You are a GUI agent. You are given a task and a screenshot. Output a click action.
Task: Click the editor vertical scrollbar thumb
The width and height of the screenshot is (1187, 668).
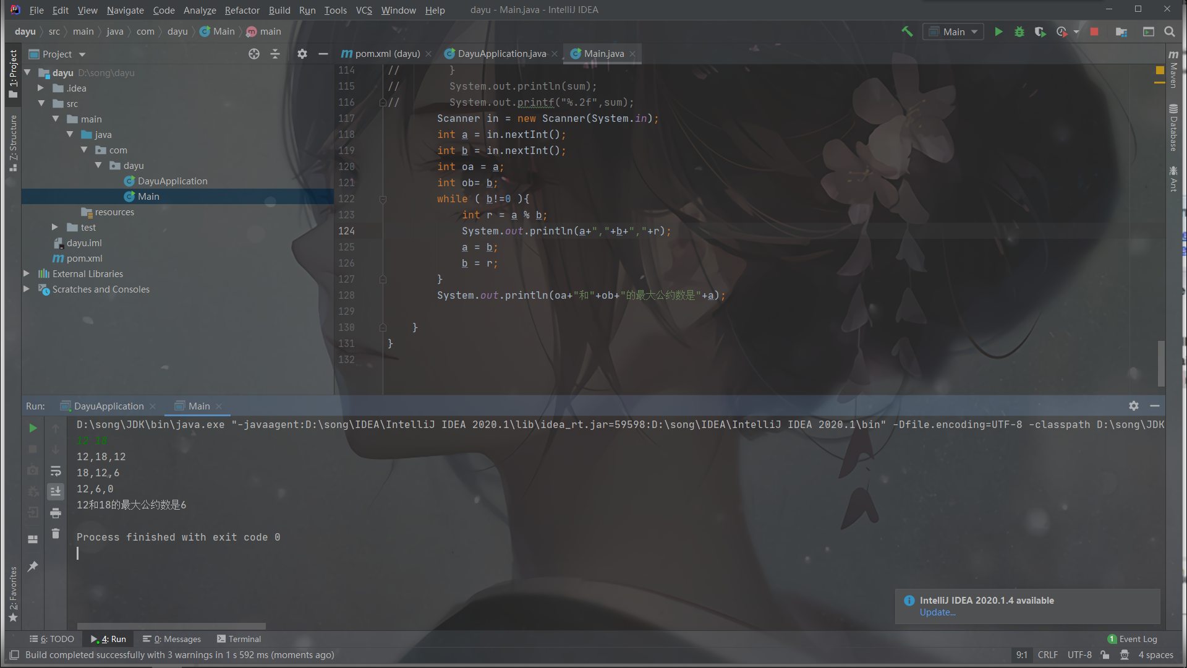[x=1161, y=364]
